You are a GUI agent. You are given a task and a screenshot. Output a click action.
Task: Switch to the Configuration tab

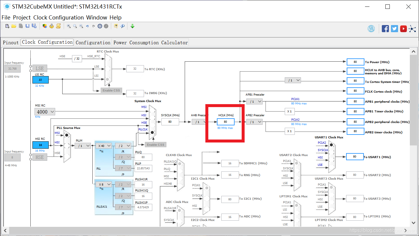click(93, 42)
